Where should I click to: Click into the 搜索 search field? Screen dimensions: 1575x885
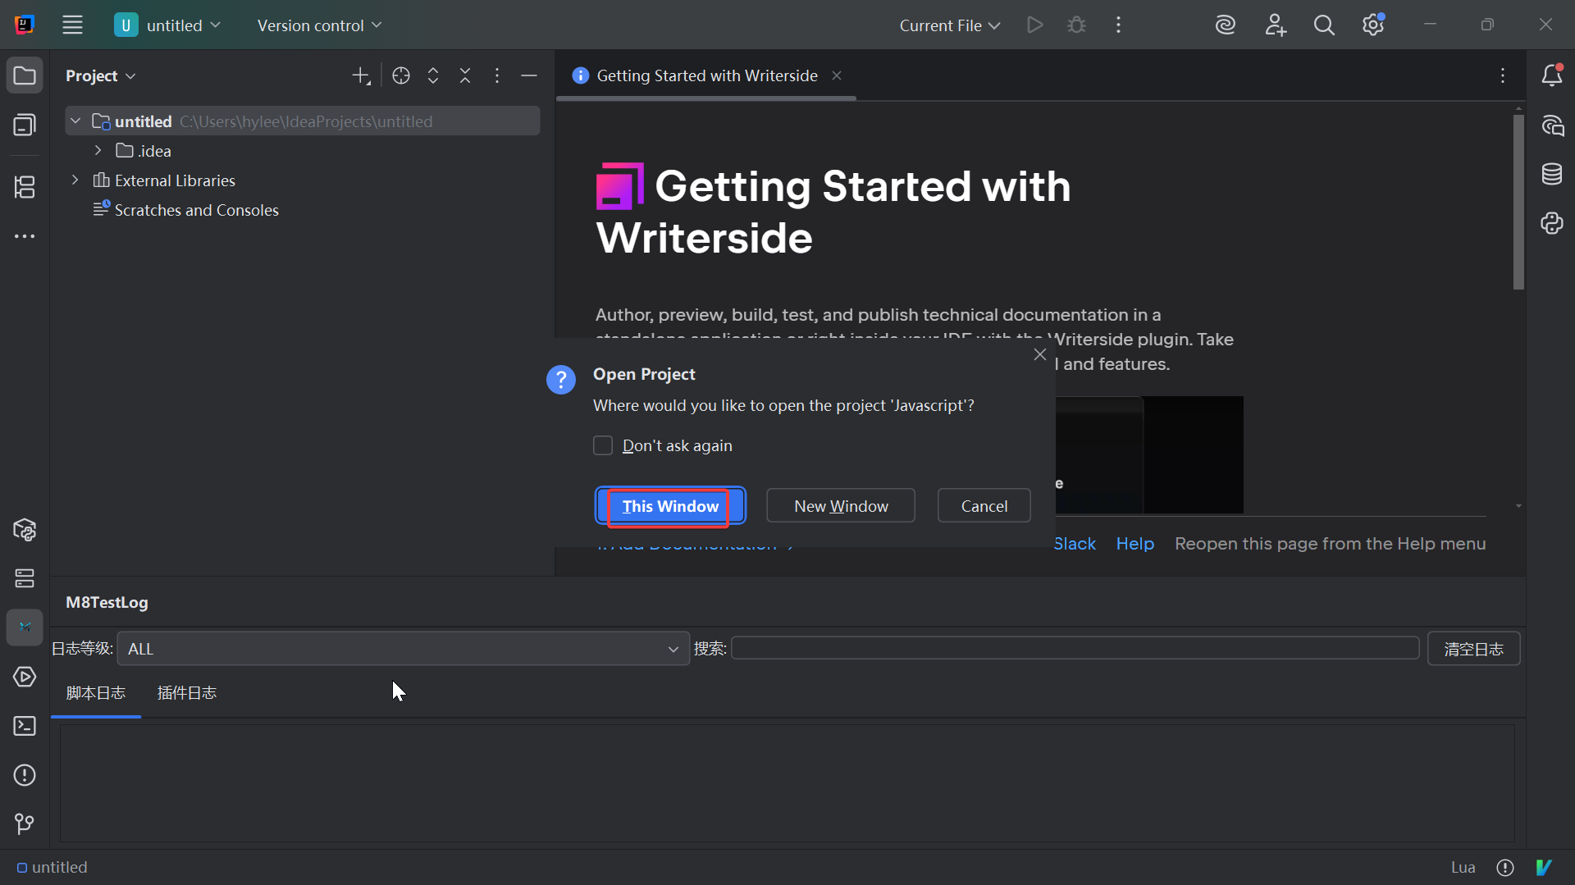1075,649
